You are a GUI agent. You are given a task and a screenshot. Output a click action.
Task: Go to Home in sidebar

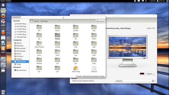pyautogui.click(x=18, y=43)
